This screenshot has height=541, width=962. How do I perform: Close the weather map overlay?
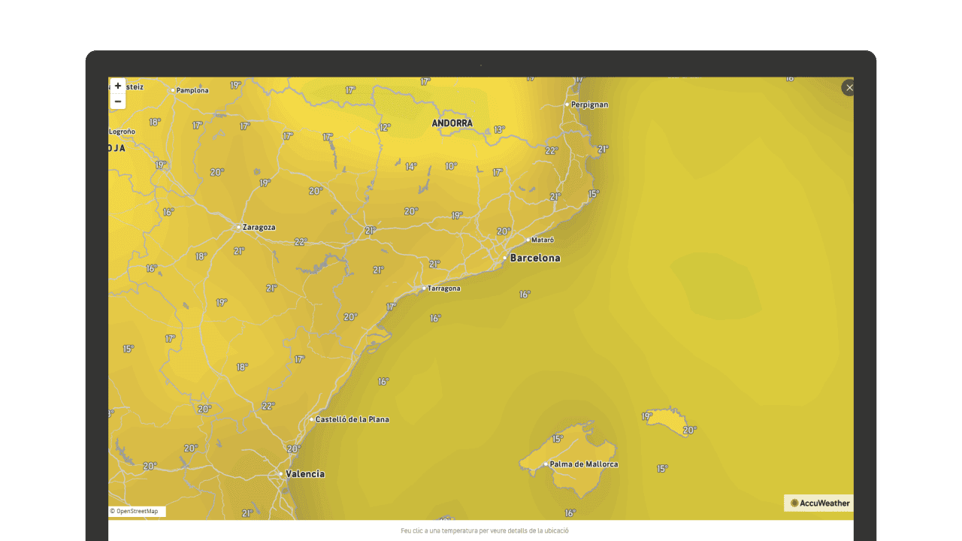click(849, 88)
